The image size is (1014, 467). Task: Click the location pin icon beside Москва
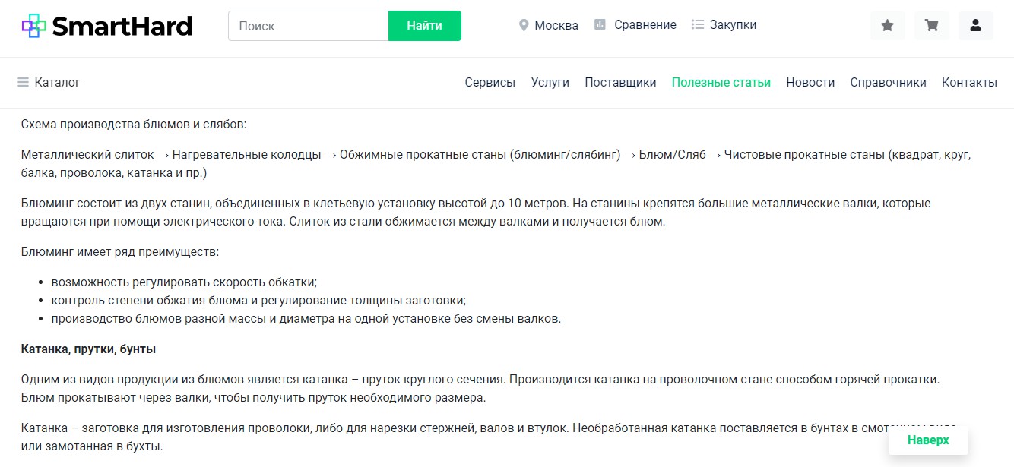[524, 25]
